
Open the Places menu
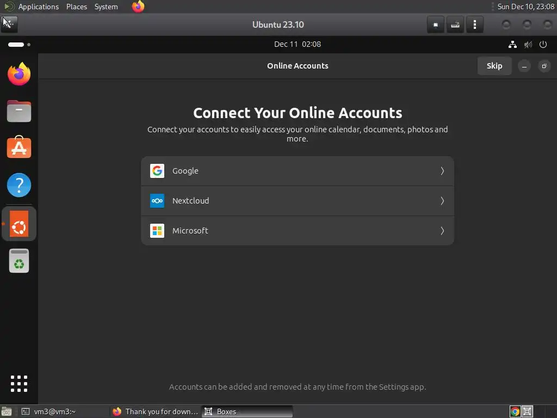point(76,7)
